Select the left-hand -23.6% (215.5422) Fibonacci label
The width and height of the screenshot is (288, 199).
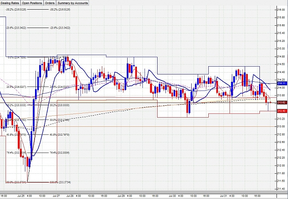[x=16, y=28]
